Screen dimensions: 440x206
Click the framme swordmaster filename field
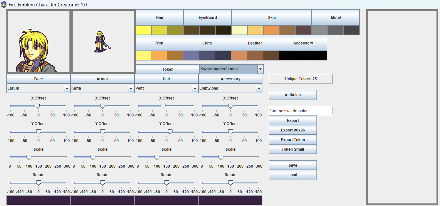pos(300,110)
